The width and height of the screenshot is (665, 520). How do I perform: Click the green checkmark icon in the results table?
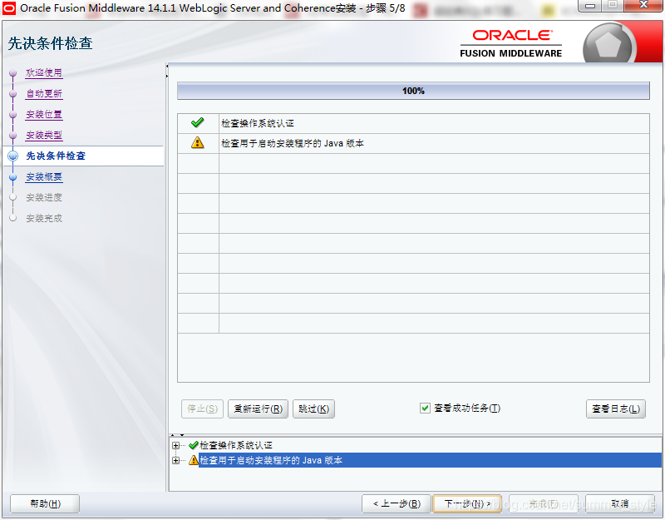coord(197,123)
